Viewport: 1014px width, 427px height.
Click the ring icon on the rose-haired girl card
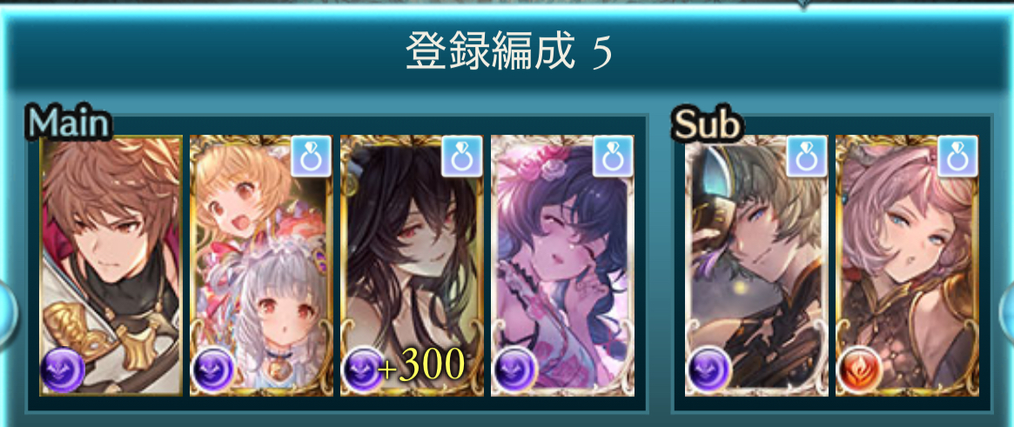tap(613, 157)
